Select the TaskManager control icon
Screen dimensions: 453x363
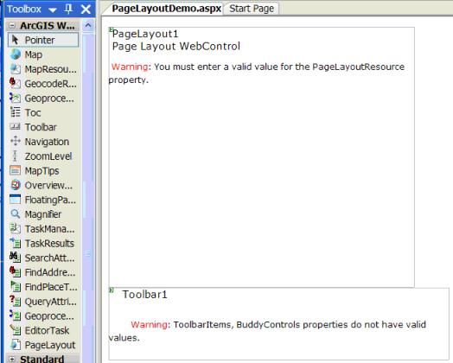click(x=16, y=228)
